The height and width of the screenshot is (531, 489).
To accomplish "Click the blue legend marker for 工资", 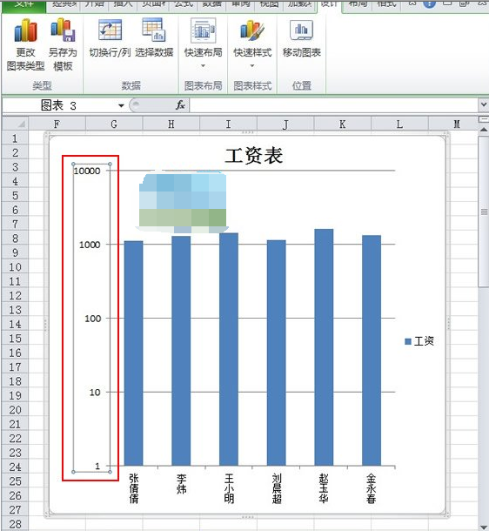I will click(x=408, y=341).
